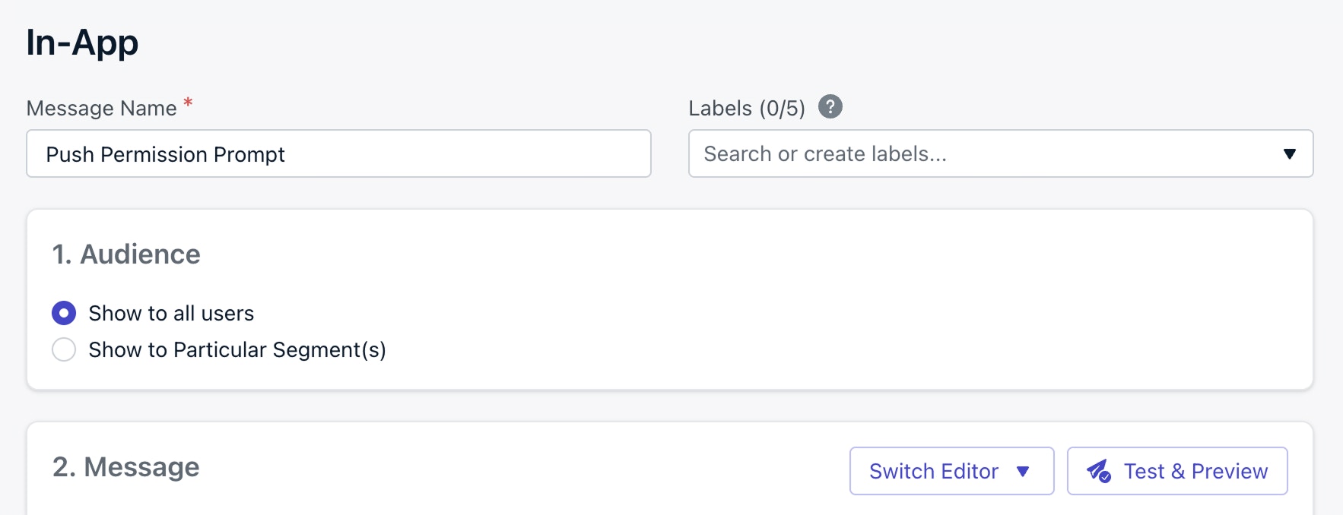
Task: Click the paper plane Test & Preview icon
Action: click(x=1099, y=472)
